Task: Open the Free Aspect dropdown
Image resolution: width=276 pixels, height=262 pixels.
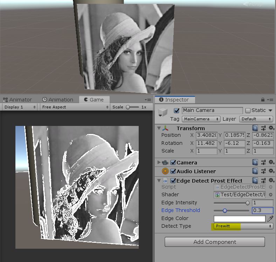Action: 75,107
